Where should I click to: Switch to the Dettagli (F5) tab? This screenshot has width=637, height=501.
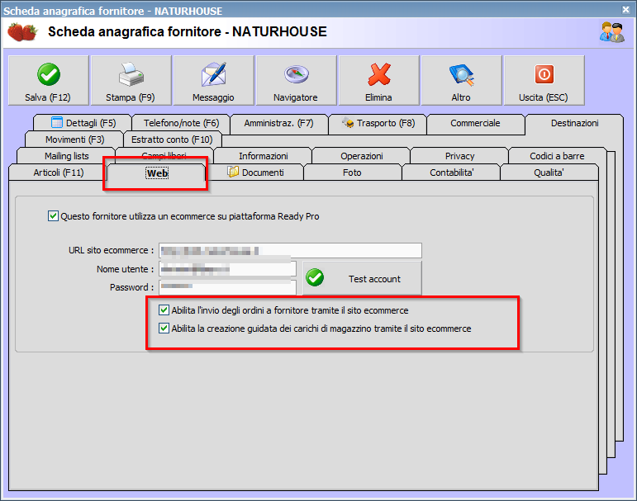pyautogui.click(x=83, y=123)
